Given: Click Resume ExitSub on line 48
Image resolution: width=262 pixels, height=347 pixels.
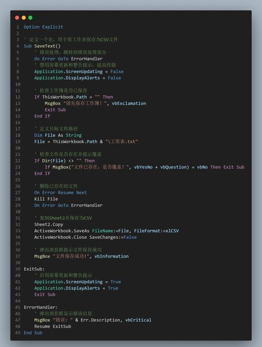Looking at the screenshot, I should pyautogui.click(x=52, y=327).
